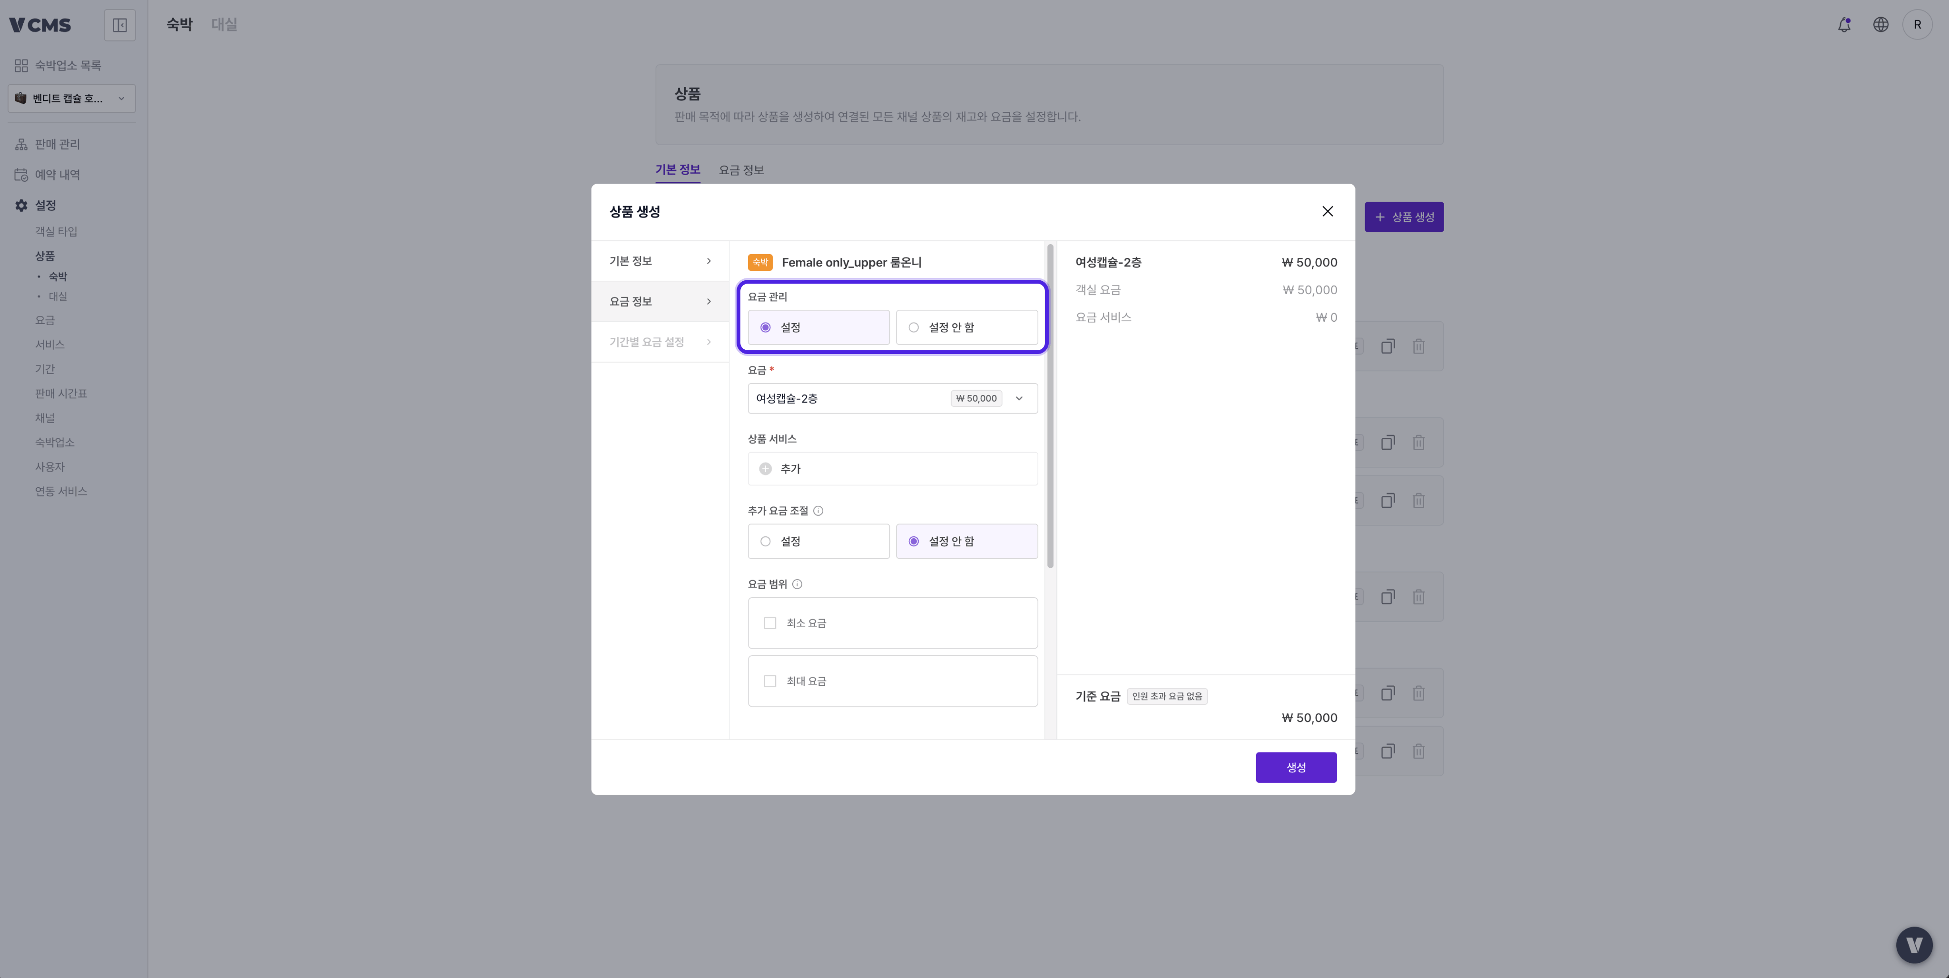Click the info icon next to 요금 범위

[x=797, y=584]
